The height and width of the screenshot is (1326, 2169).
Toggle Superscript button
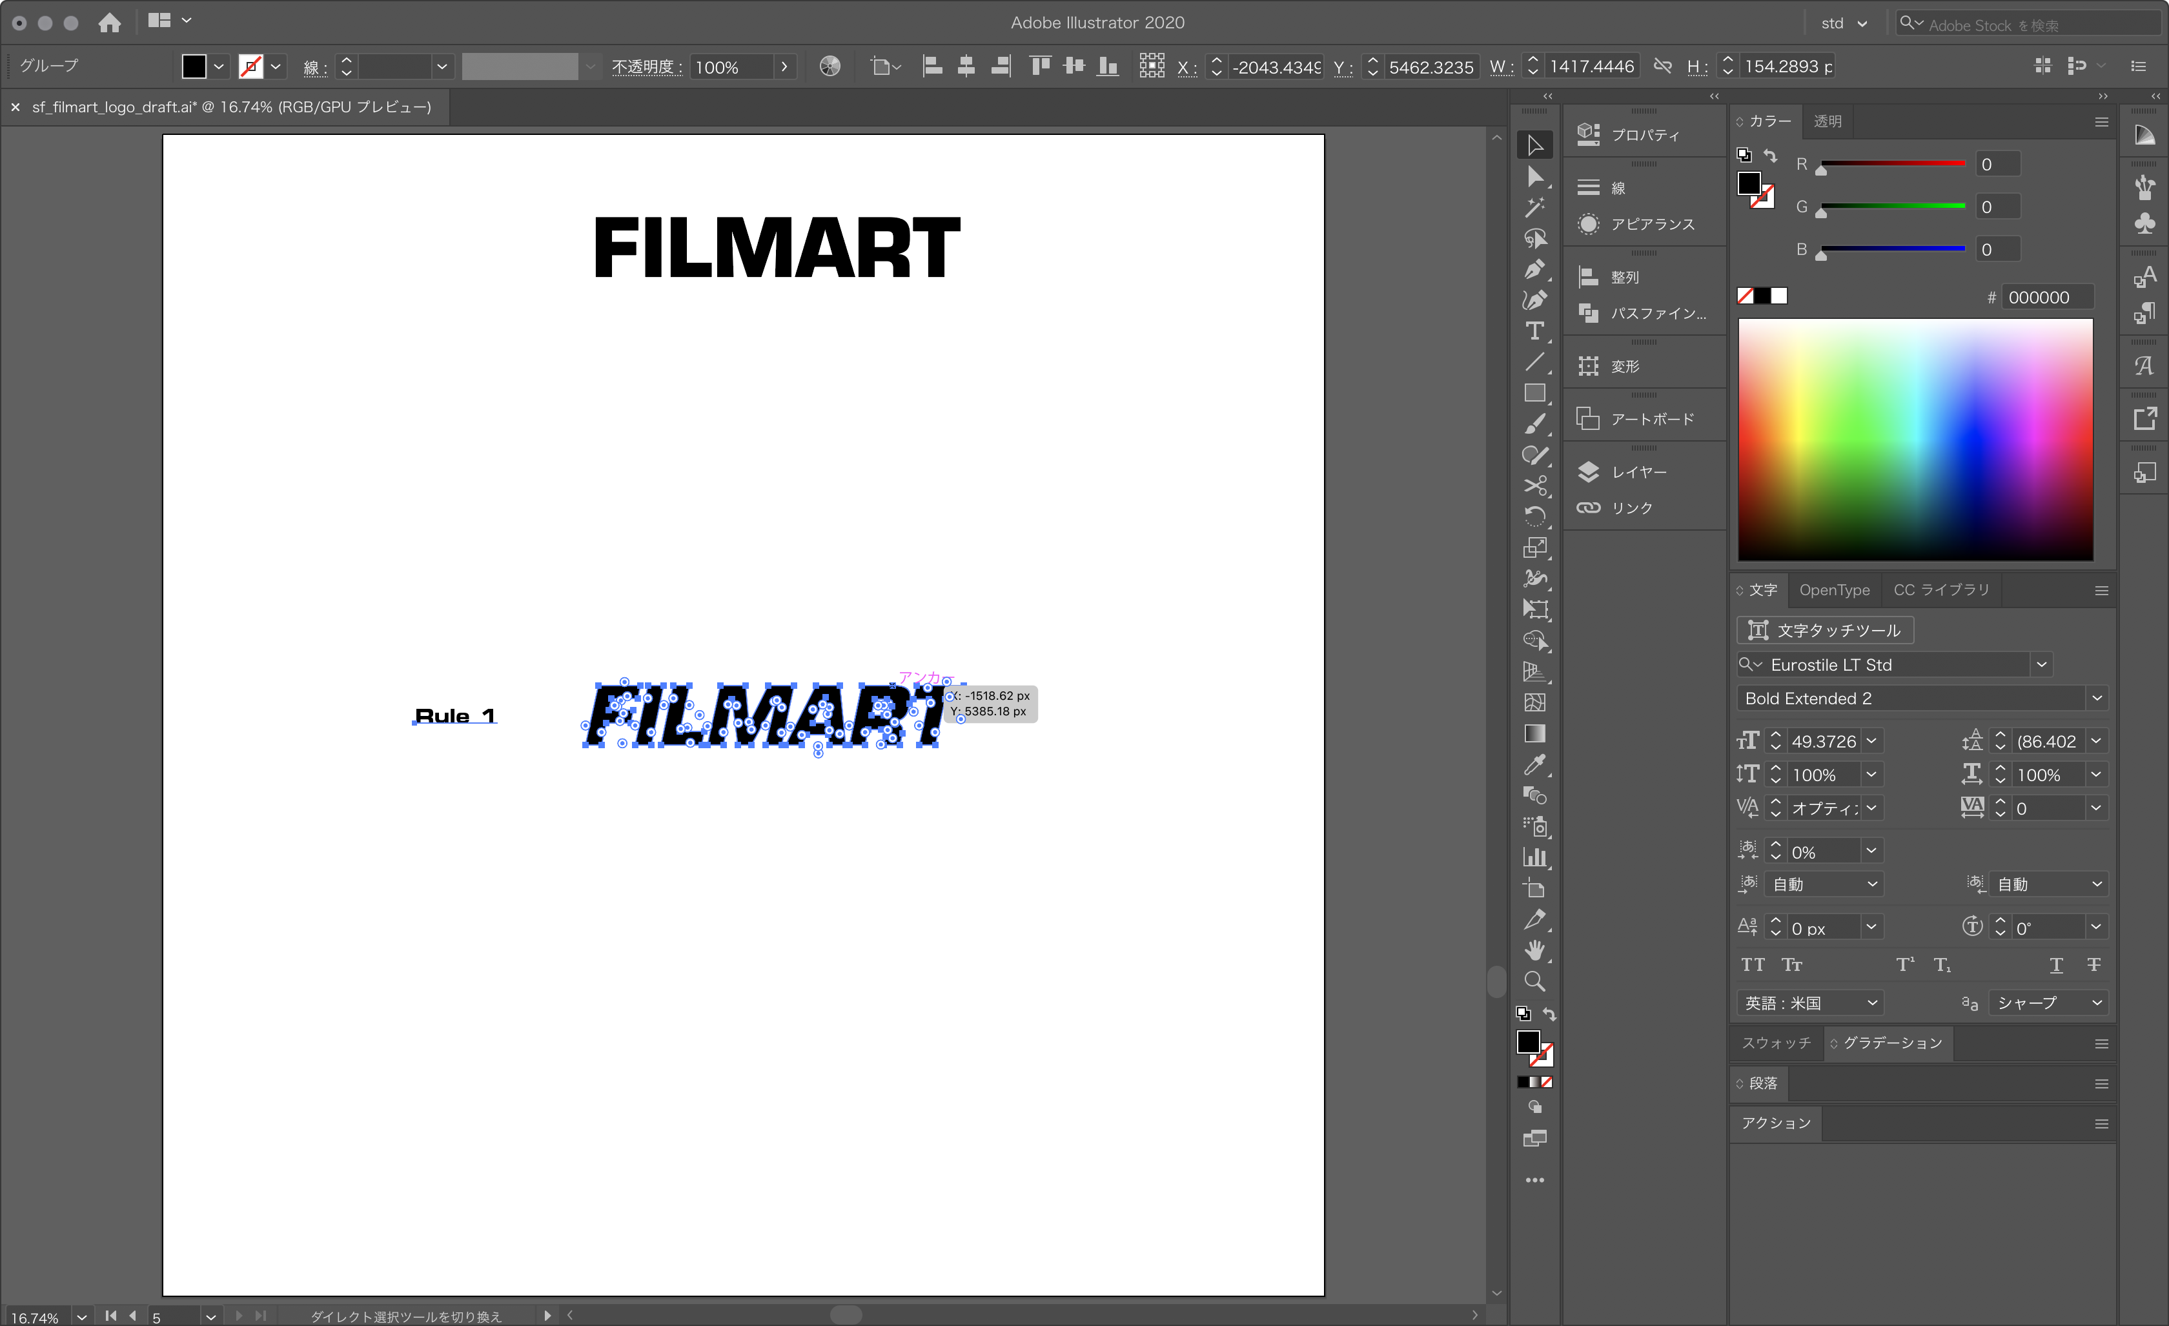(x=1905, y=964)
